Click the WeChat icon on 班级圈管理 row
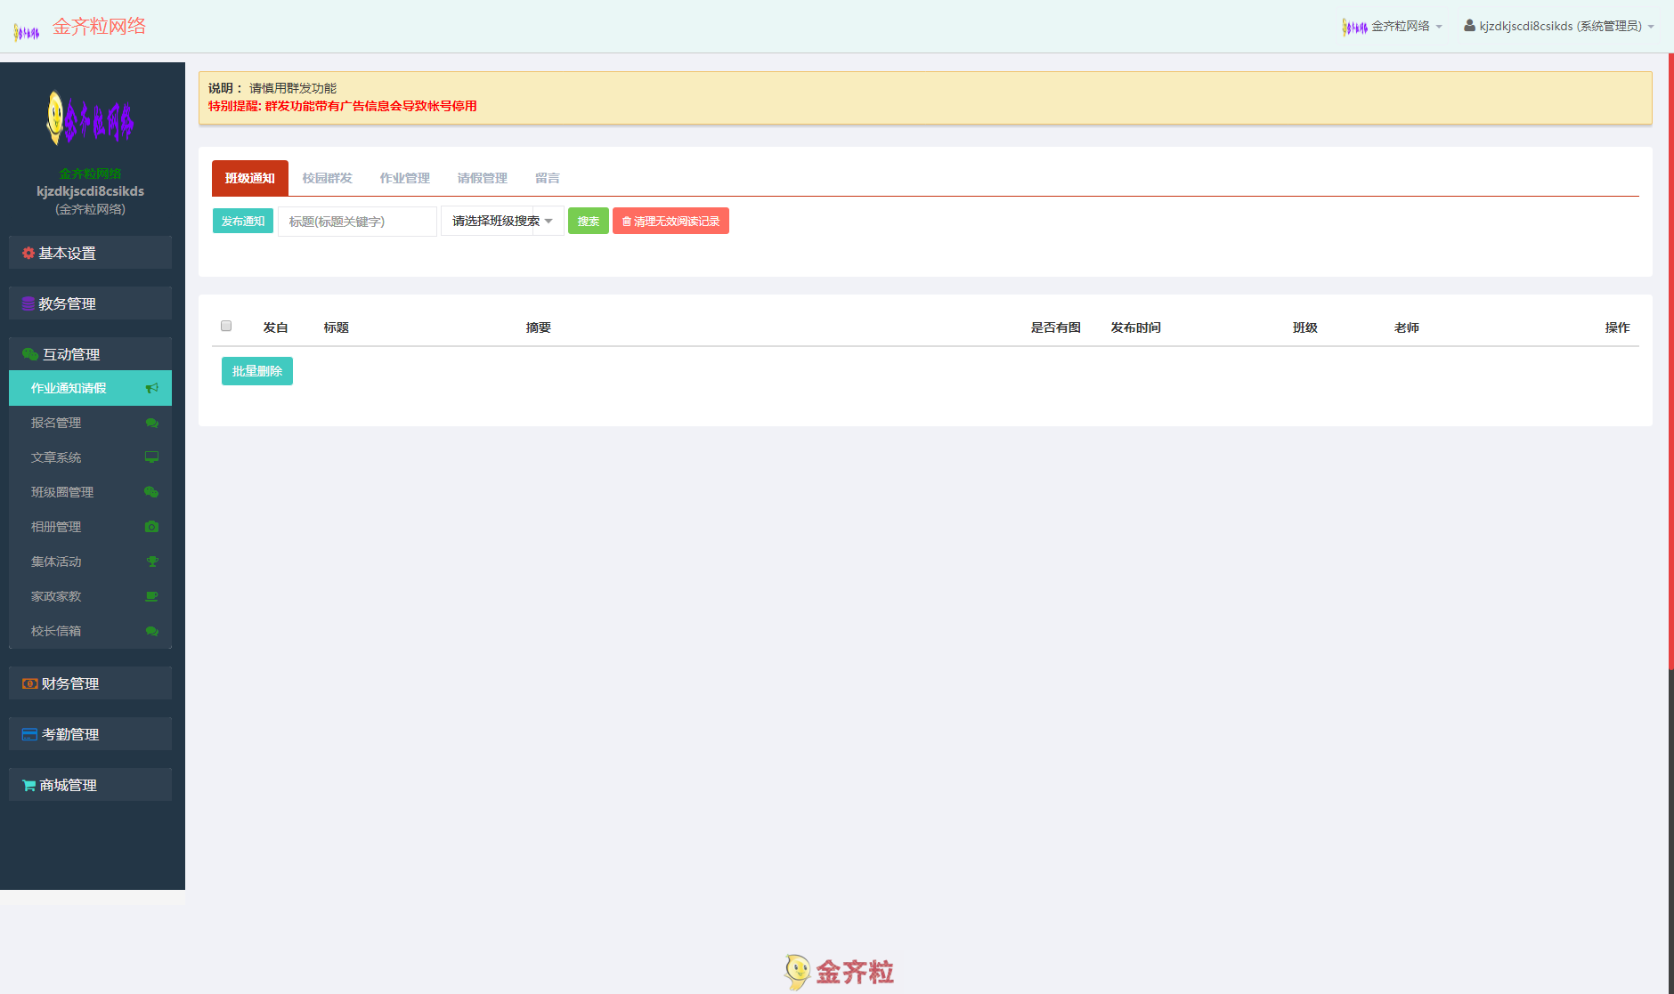Screen dimensions: 1674x994 click(151, 492)
